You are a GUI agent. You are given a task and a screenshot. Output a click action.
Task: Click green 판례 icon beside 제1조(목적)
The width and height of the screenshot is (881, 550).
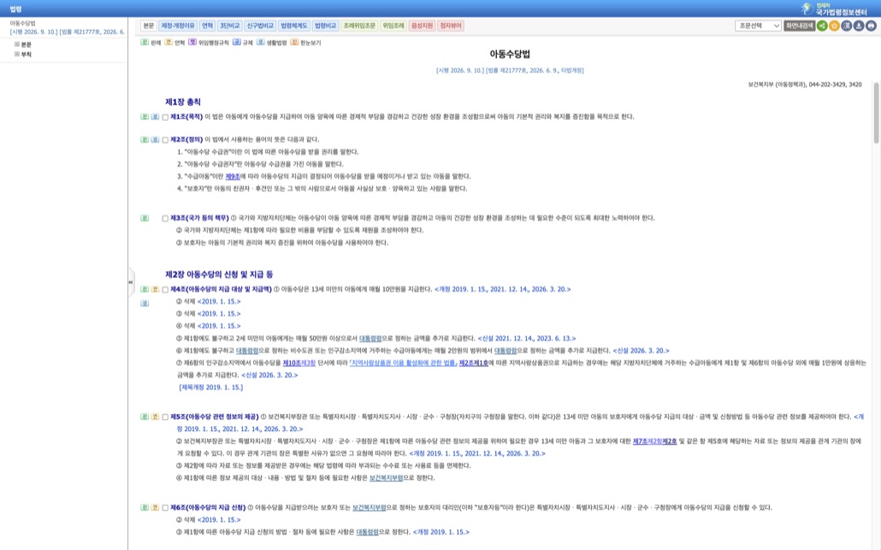[145, 117]
